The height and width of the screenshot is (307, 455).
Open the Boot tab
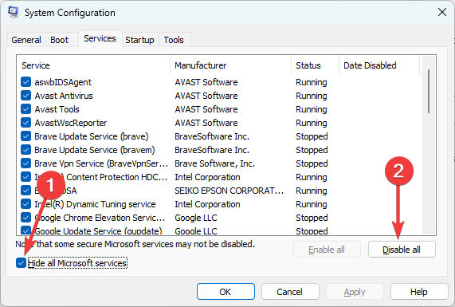click(59, 40)
